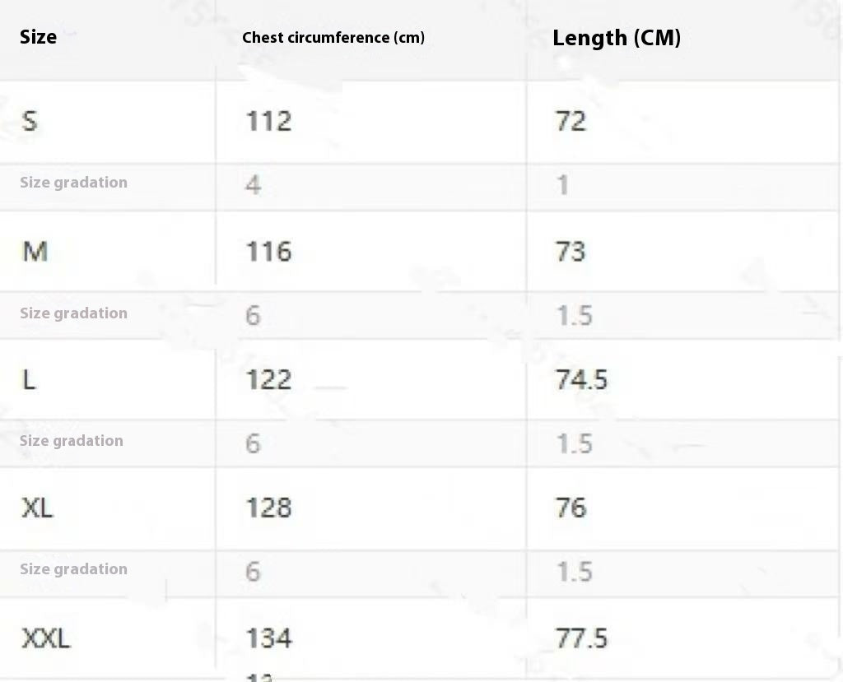This screenshot has height=682, width=843.
Task: Select the XXL size row label
Action: point(45,638)
